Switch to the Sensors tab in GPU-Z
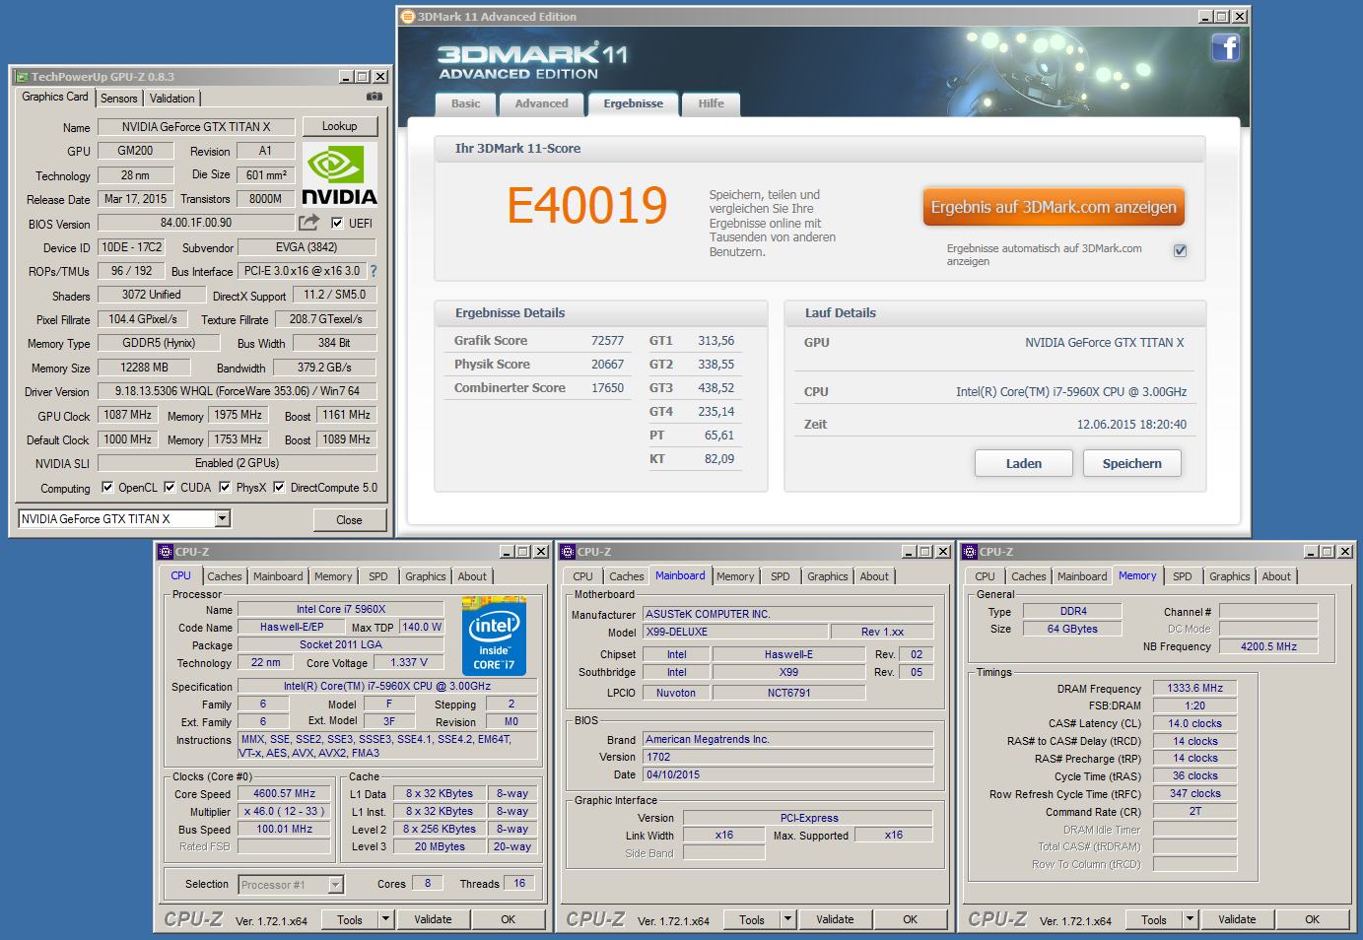 (x=119, y=99)
